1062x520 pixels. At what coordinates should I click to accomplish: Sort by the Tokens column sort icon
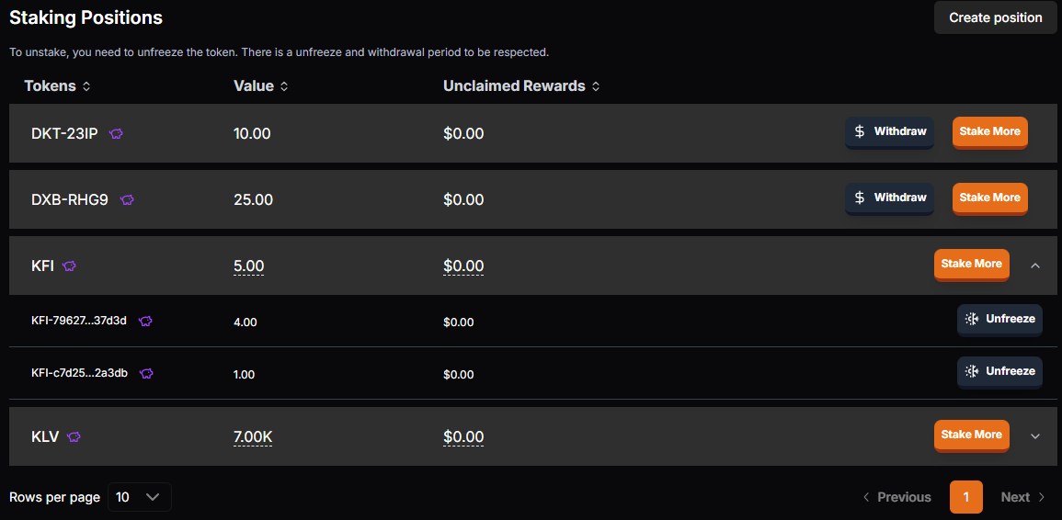(x=86, y=86)
